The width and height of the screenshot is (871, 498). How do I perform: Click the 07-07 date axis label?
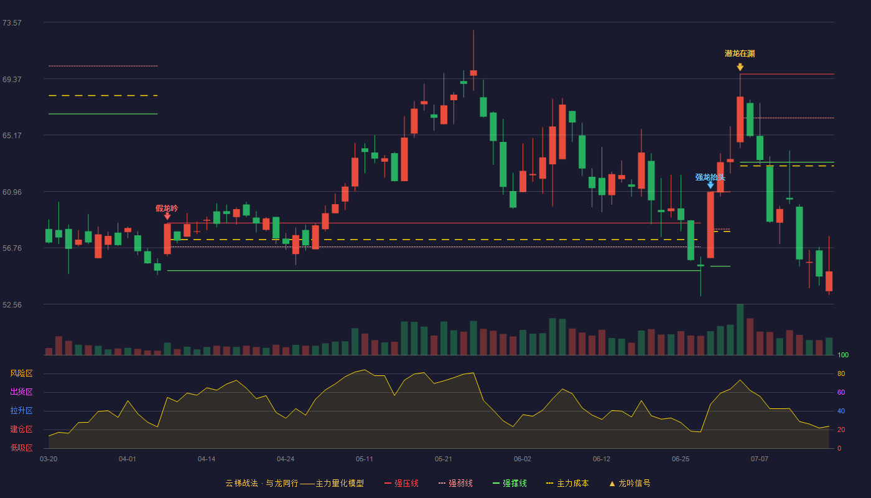tap(760, 459)
